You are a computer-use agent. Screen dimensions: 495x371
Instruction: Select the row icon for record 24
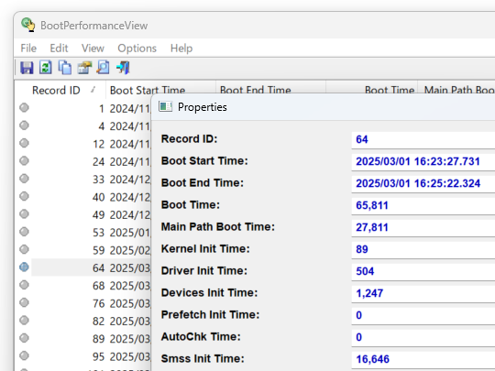[25, 161]
